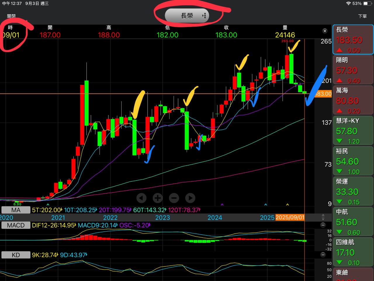The image size is (374, 281).
Task: Tap the red 265.00 high label above the candle
Action: 288,41
